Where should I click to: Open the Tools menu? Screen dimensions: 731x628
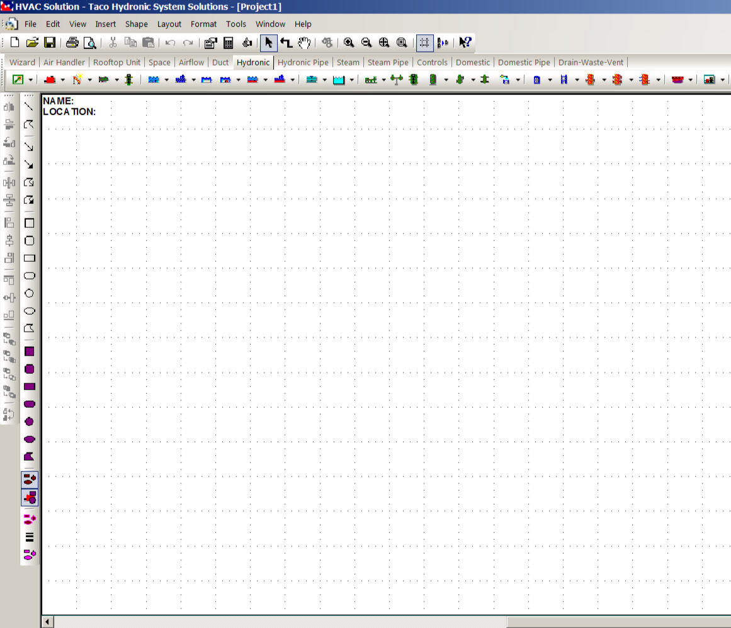[x=236, y=24]
